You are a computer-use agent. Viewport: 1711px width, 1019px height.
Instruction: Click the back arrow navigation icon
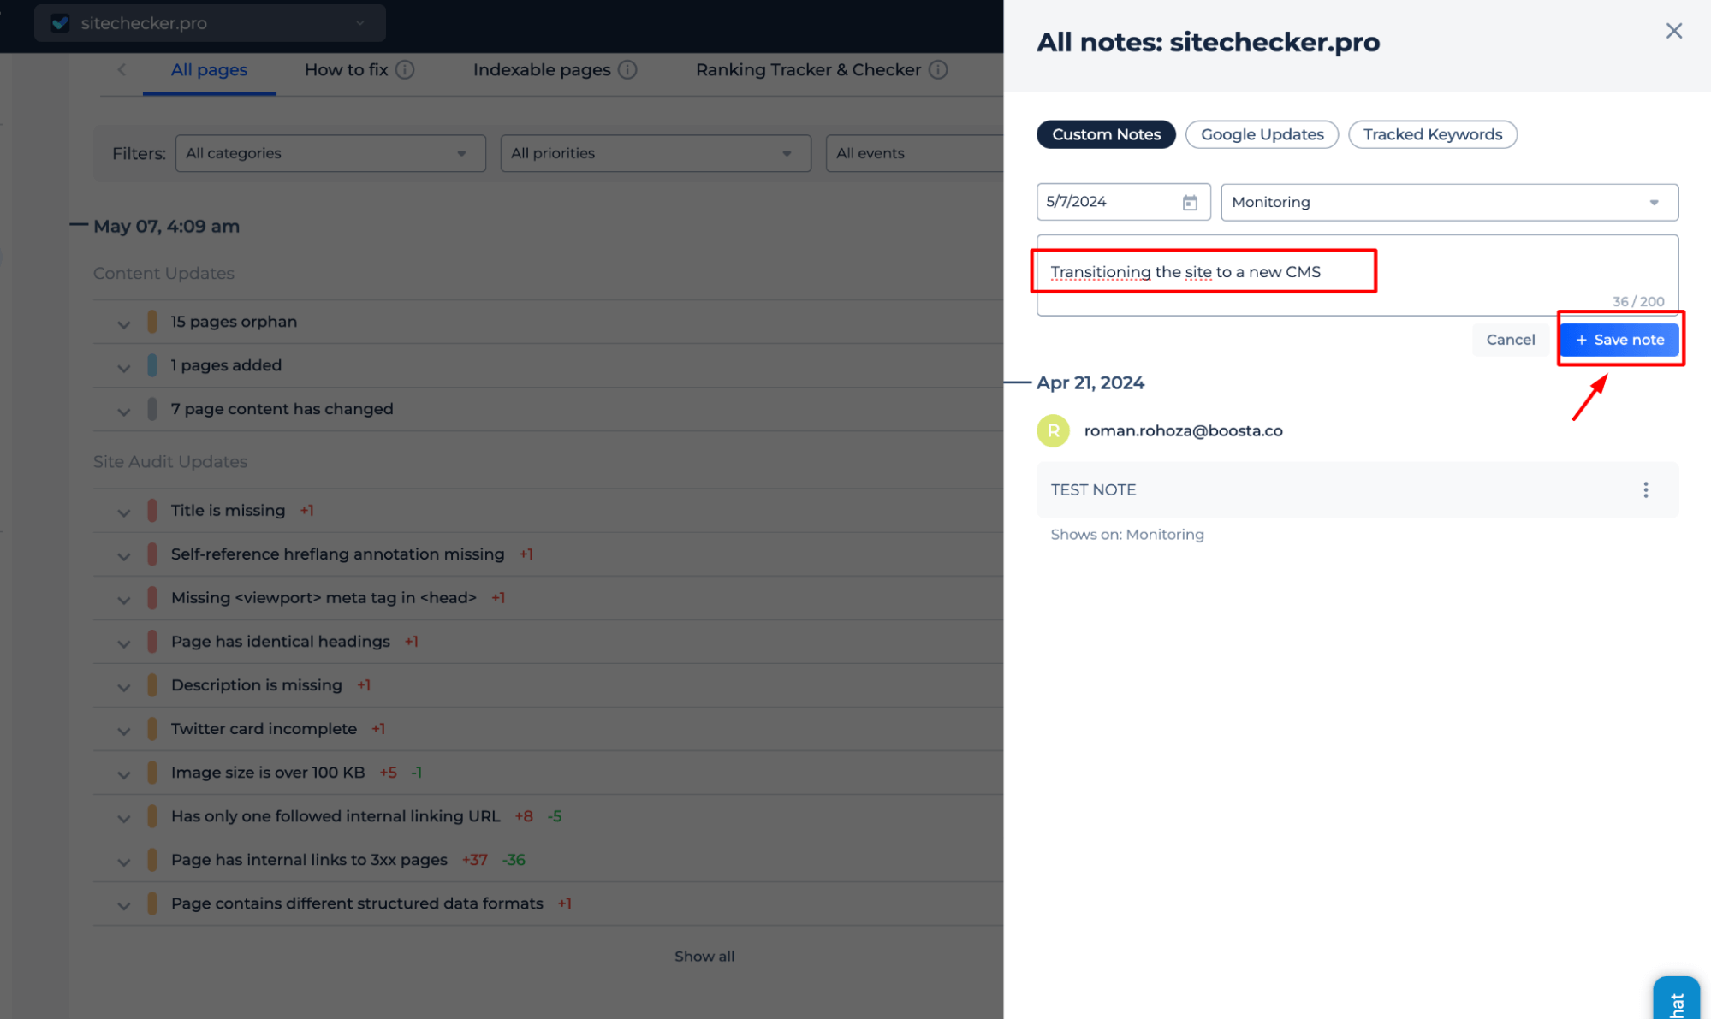click(x=122, y=69)
